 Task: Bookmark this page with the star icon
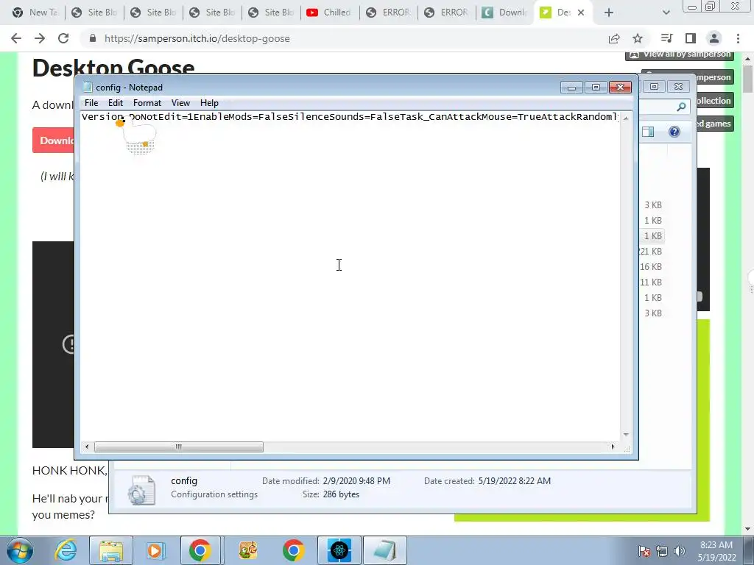[x=638, y=38]
